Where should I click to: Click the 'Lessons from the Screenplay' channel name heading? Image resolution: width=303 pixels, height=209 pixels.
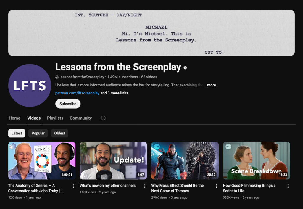118,67
